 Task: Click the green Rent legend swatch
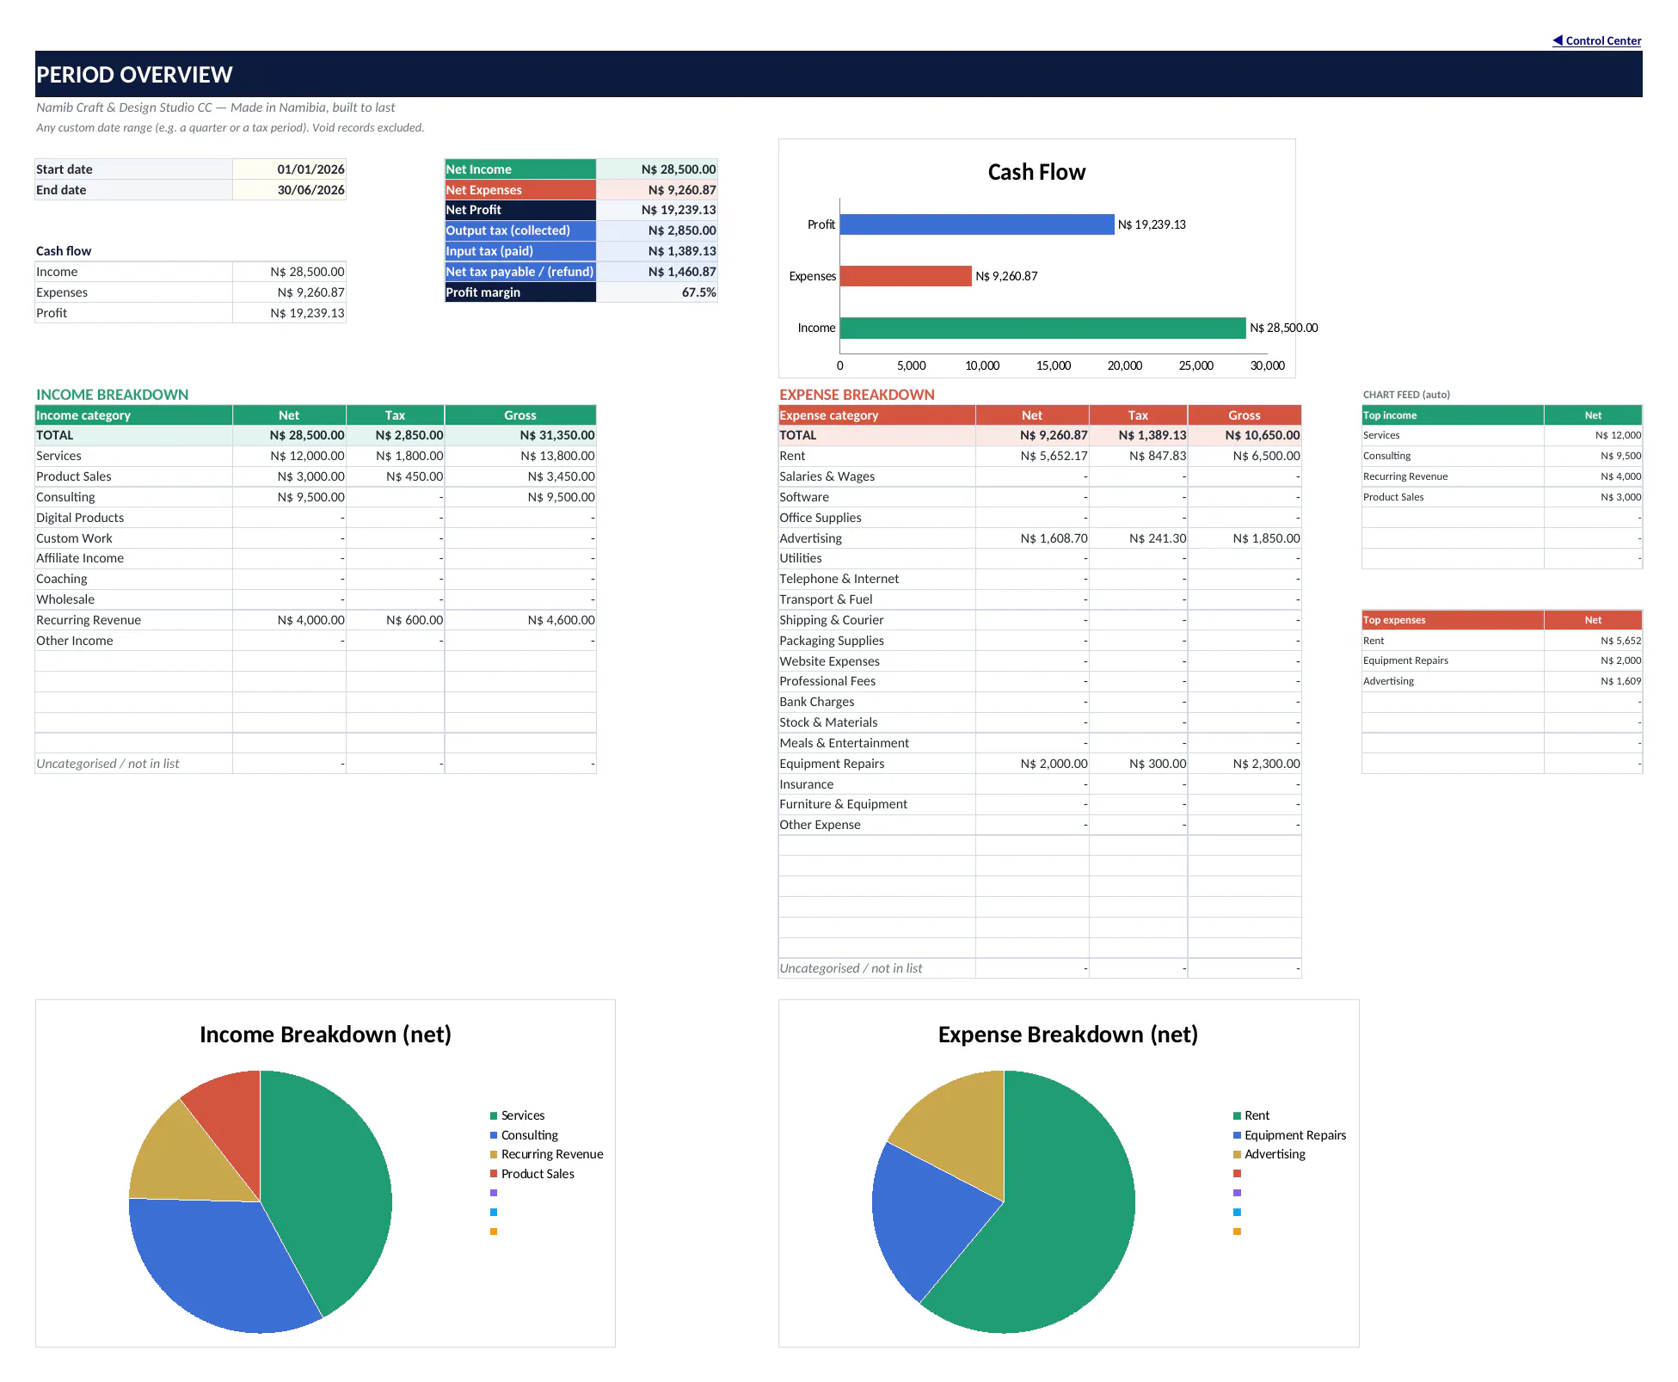click(1237, 1115)
